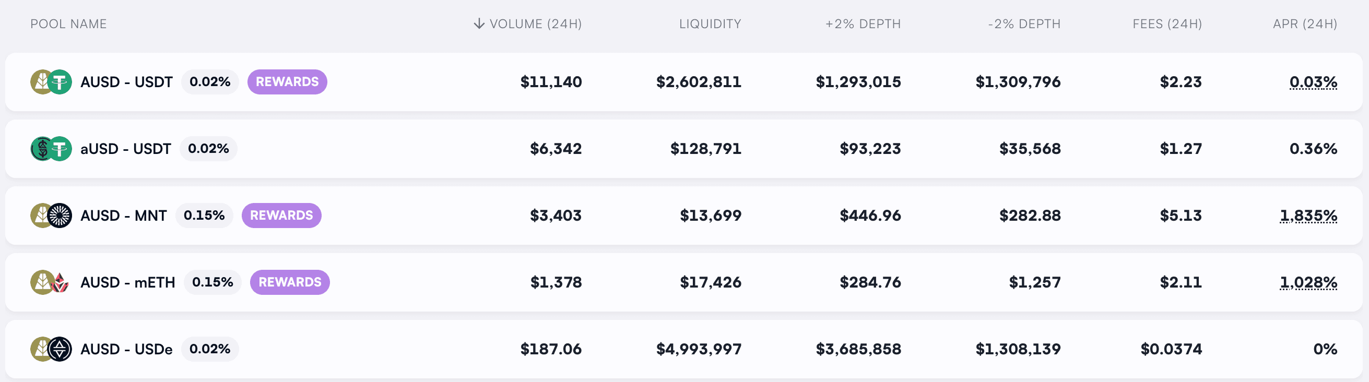1369x382 pixels.
Task: Click the REWARDS badge on AUSD - mETH
Action: coord(290,282)
